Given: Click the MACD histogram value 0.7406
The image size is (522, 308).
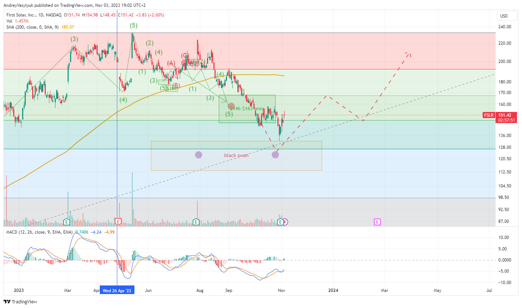Looking at the screenshot, I should coord(82,232).
